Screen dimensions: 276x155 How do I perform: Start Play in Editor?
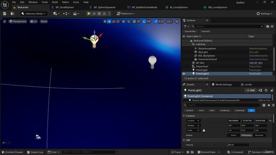pos(89,13)
